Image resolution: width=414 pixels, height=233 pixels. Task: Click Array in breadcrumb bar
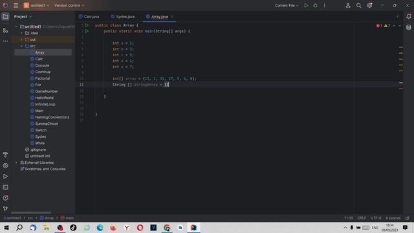point(47,218)
